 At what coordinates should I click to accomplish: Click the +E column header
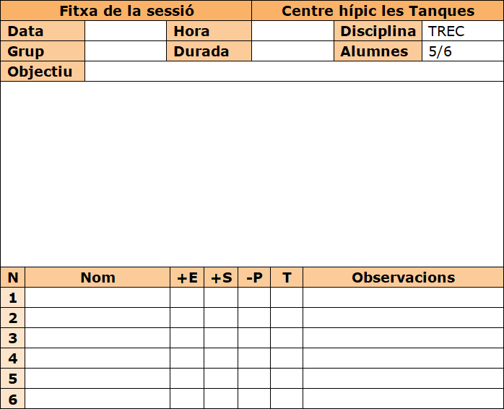187,277
